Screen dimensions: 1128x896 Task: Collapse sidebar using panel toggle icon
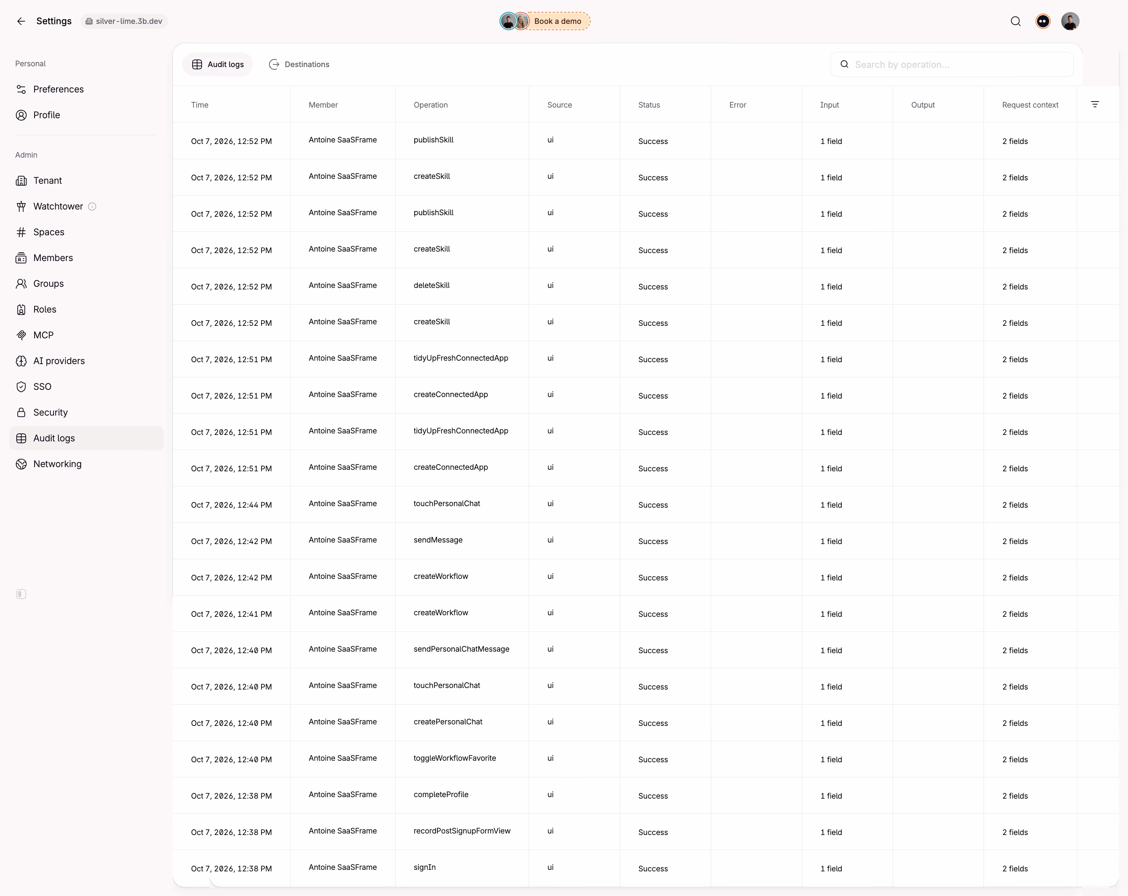point(21,594)
